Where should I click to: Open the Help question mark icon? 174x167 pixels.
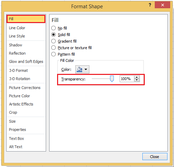tap(150, 5)
